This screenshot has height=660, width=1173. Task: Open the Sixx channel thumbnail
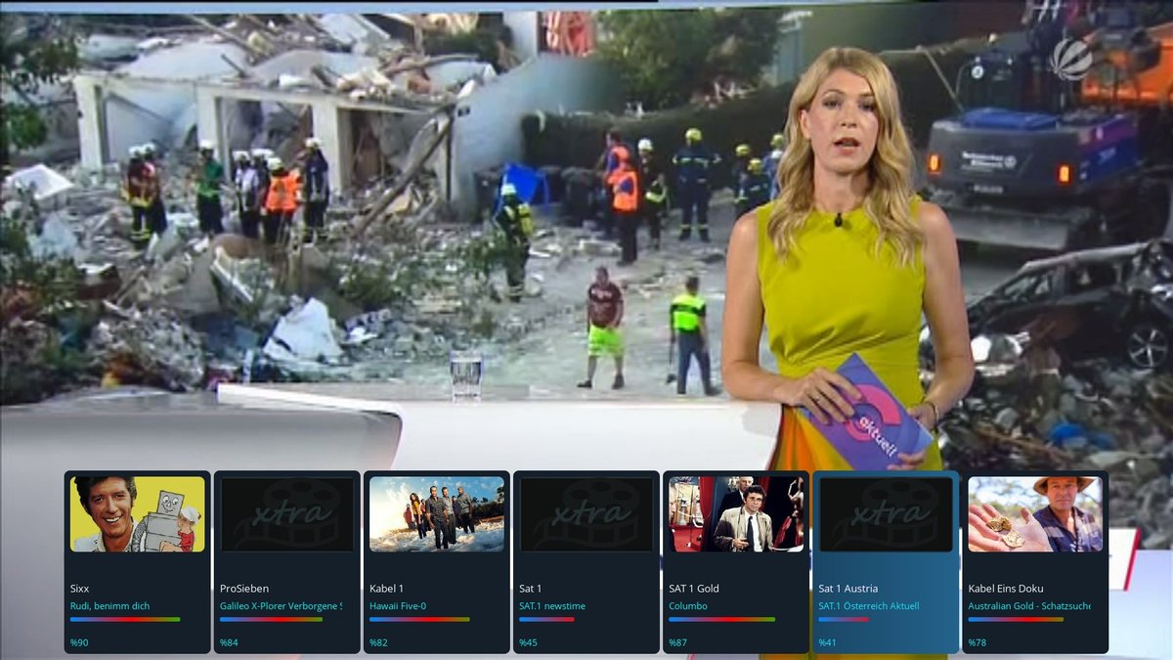pyautogui.click(x=138, y=514)
